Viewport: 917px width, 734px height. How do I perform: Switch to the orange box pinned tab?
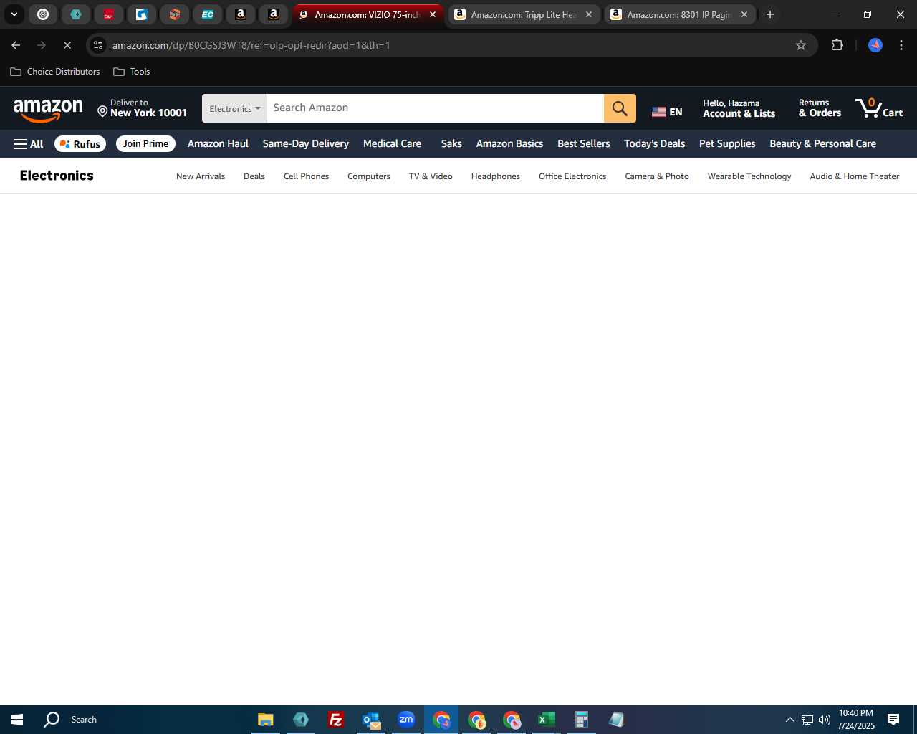tap(175, 14)
